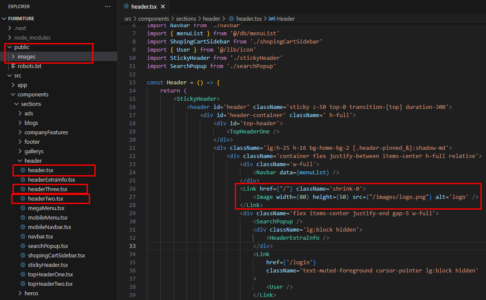The image size is (486, 300).
Task: Click the React icon beside stickyHeader.tsx
Action: coord(23,265)
